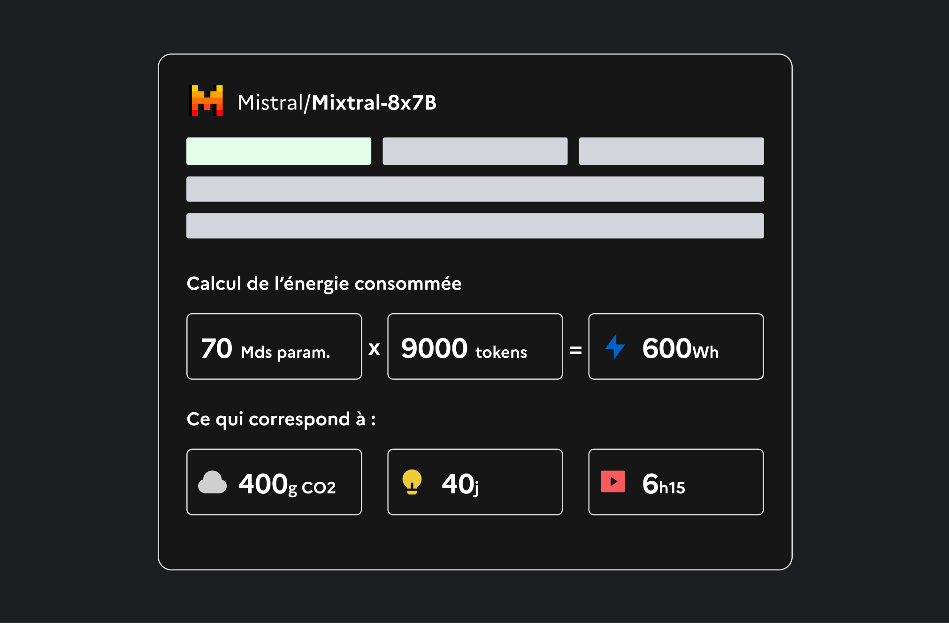Click the second full-width grey placeholder bar
This screenshot has width=949, height=623.
[475, 226]
